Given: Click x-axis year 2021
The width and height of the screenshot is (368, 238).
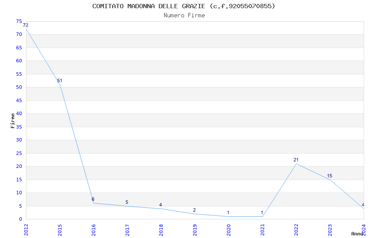Looking at the screenshot, I should pyautogui.click(x=263, y=230).
